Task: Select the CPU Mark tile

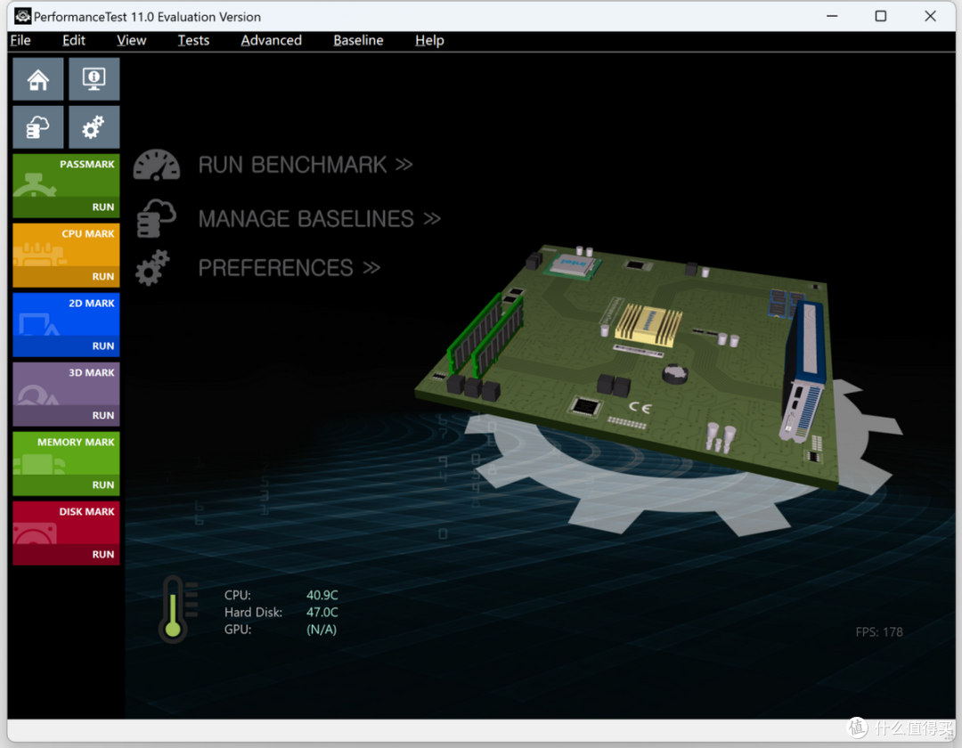Action: pos(66,245)
